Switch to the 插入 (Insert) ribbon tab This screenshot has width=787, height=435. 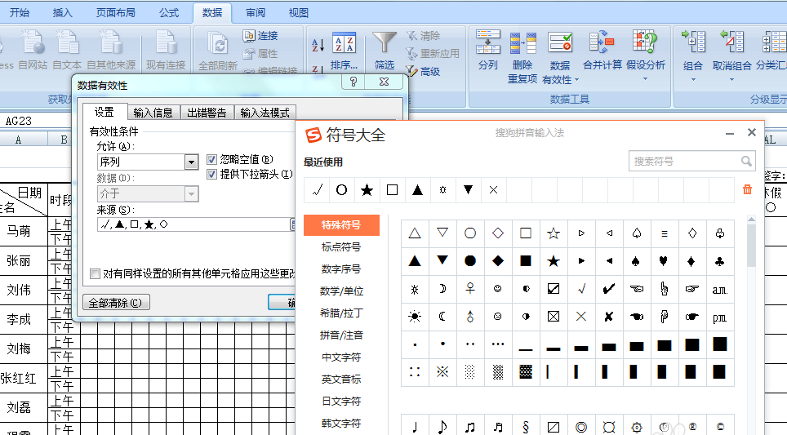(x=62, y=12)
